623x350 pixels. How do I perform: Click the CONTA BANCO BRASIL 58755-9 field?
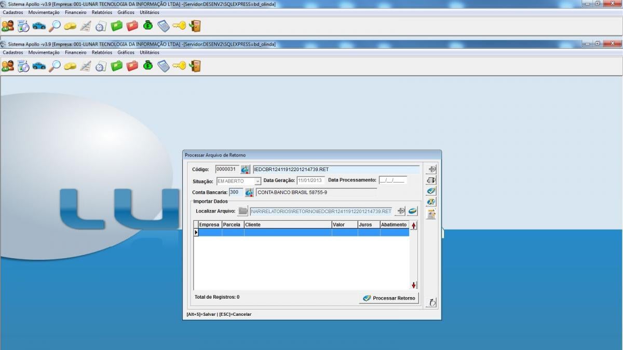(x=316, y=192)
